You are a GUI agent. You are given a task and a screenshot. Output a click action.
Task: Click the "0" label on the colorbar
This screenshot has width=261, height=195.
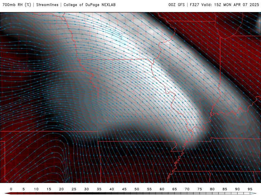(x=11, y=189)
